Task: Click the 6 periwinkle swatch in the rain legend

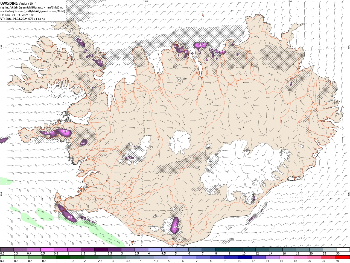Action: (189, 257)
